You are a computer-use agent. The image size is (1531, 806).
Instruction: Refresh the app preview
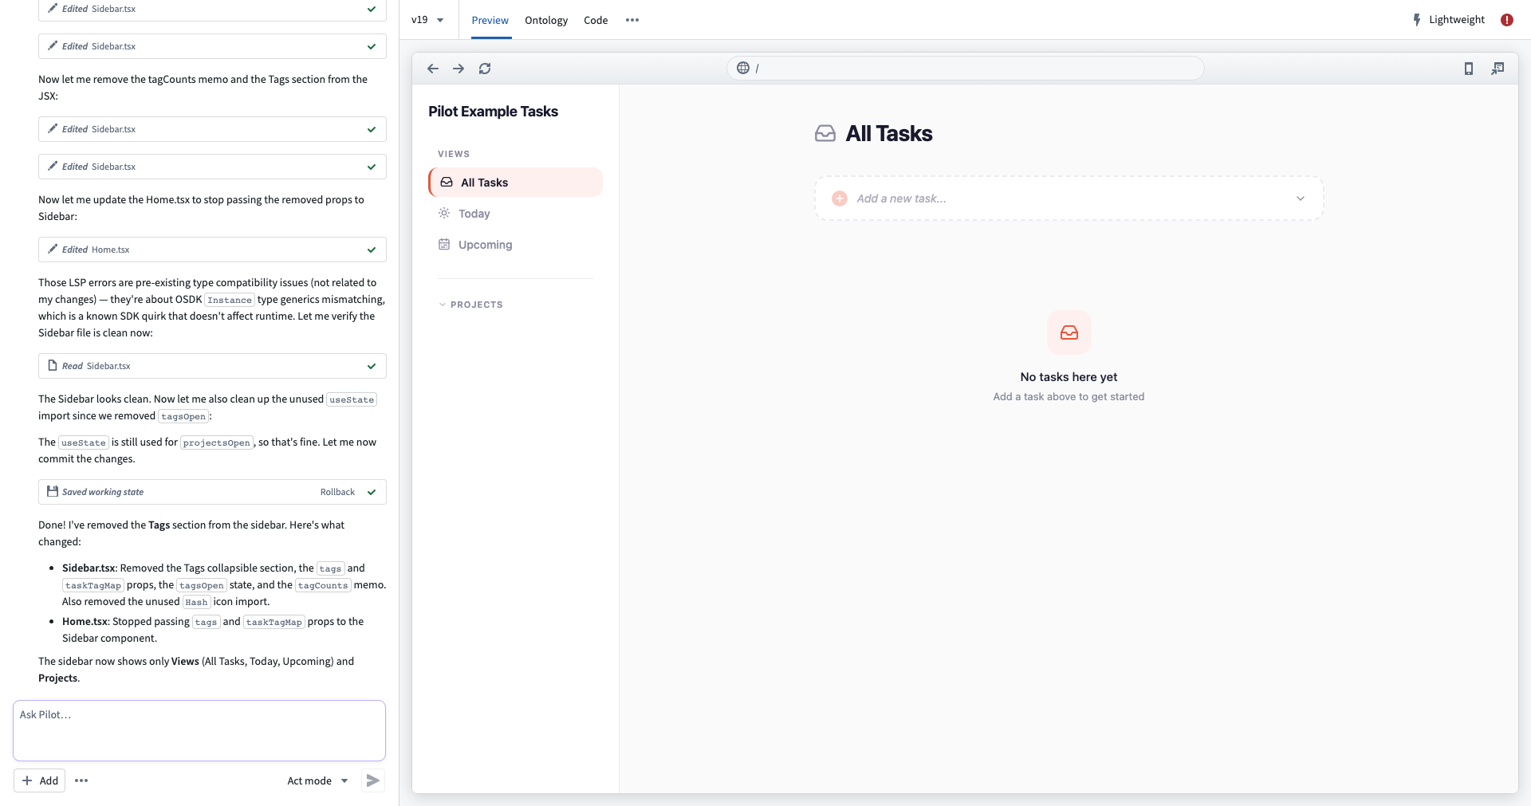tap(485, 69)
